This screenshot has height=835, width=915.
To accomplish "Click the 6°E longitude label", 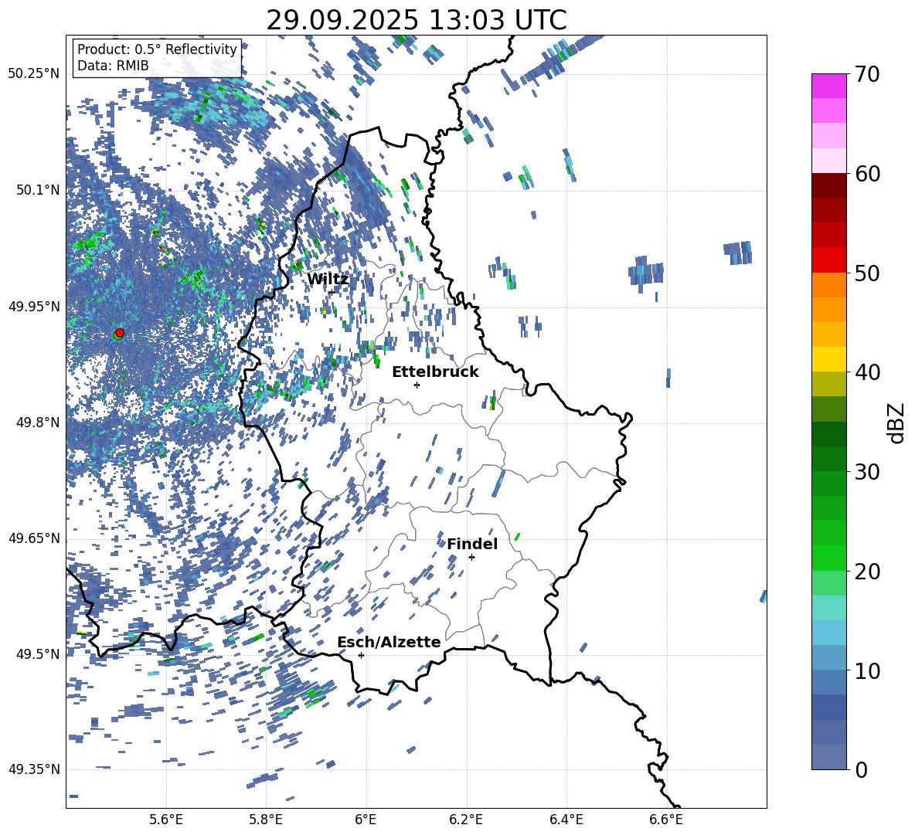I will [x=366, y=820].
